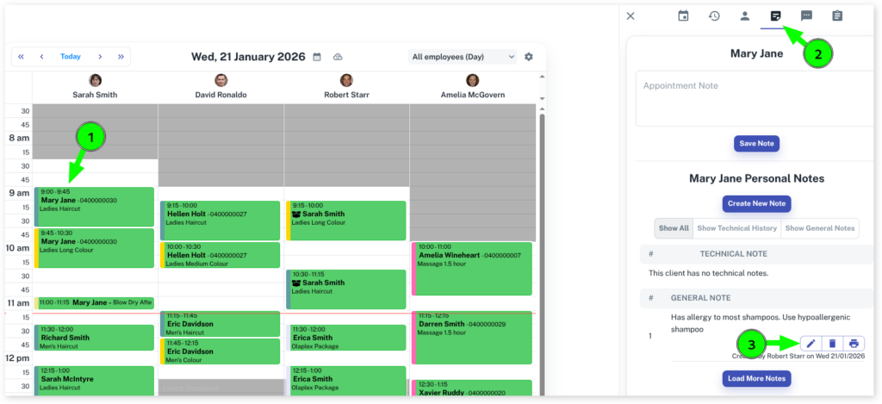Delete the general note with trash icon
The image size is (882, 404).
pos(832,344)
